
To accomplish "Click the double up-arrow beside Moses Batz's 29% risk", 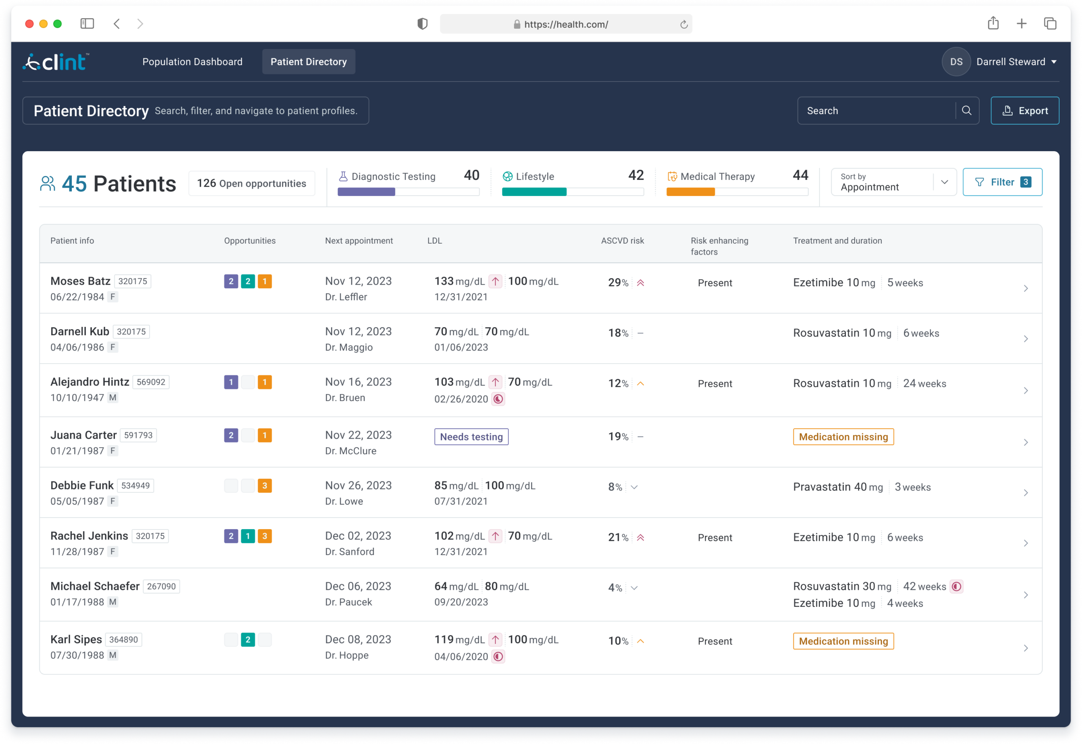I will [641, 283].
